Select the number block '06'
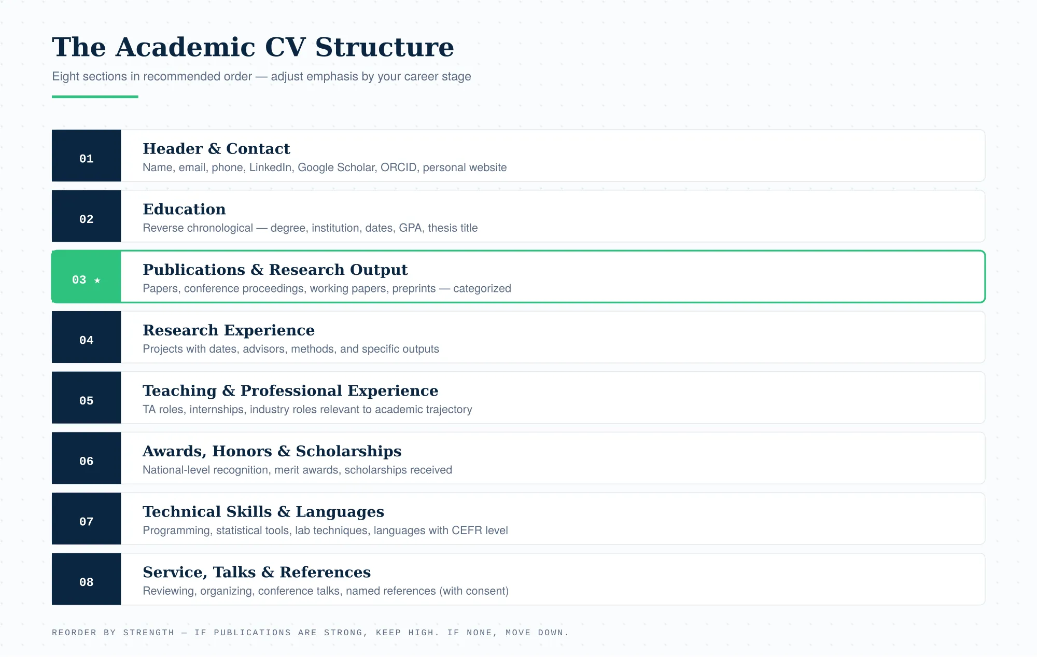 pos(86,458)
